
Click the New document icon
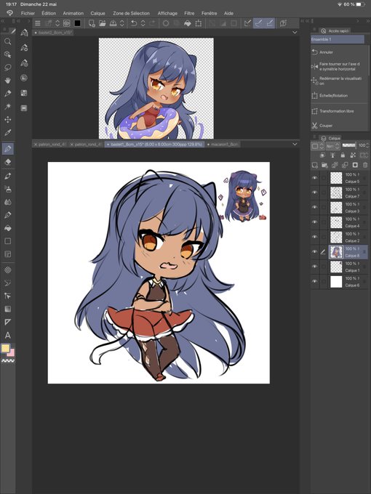[92, 23]
